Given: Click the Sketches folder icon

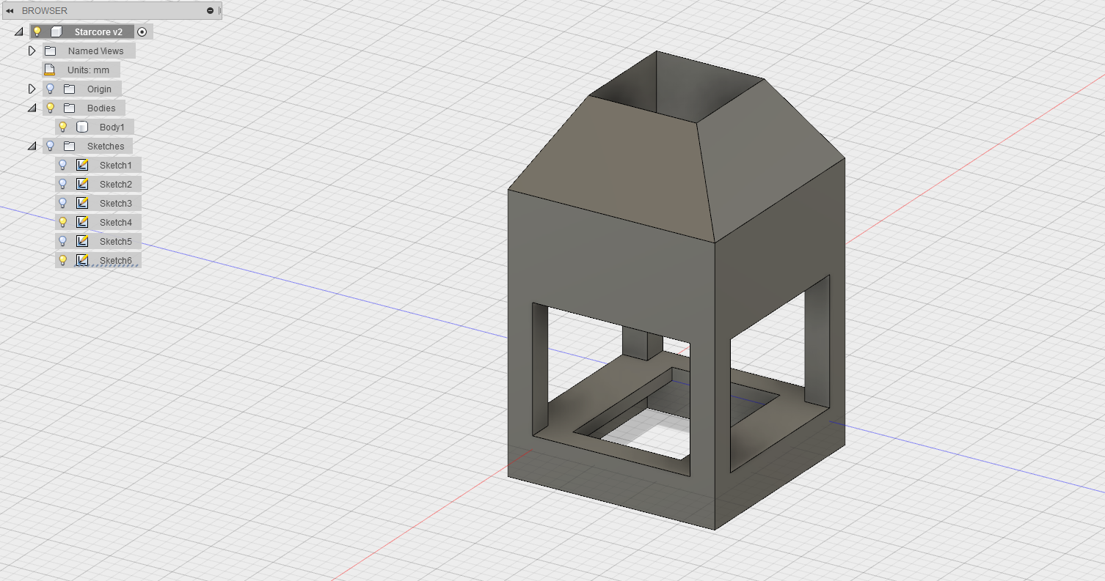Looking at the screenshot, I should (x=70, y=146).
